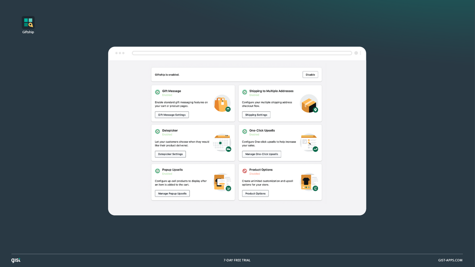Click the Giftship app logo icon

pos(28,22)
